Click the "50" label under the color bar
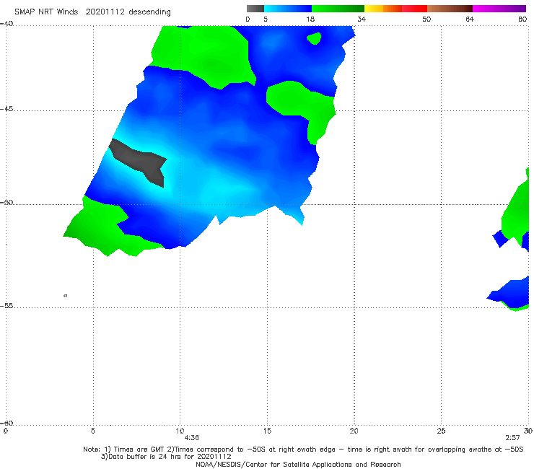This screenshot has height=469, width=534. pyautogui.click(x=426, y=19)
